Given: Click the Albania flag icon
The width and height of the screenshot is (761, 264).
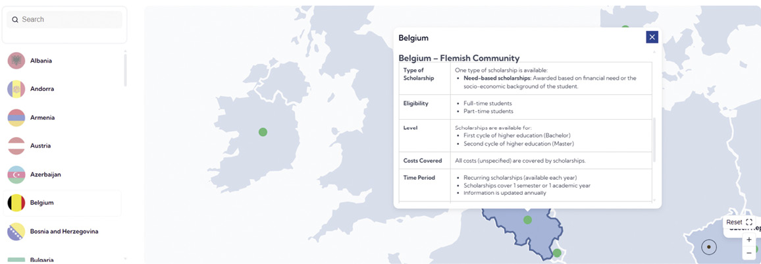Looking at the screenshot, I should pyautogui.click(x=16, y=61).
